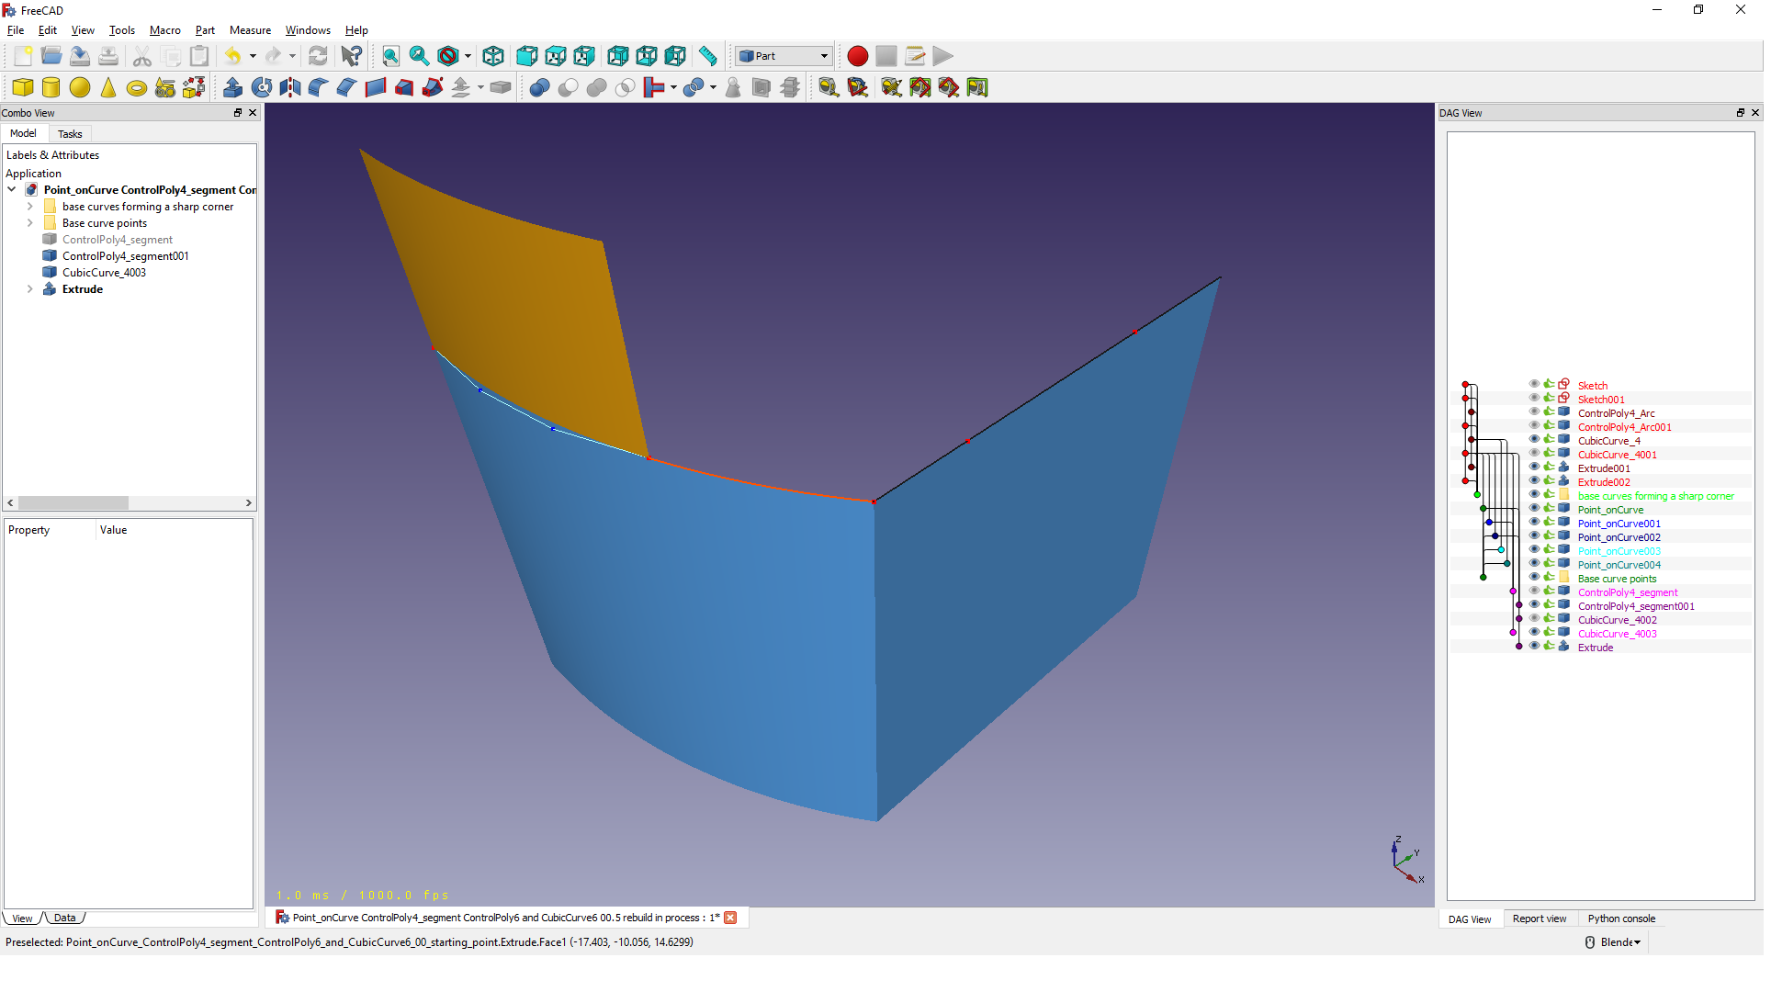Select CubicCurve_4003 in model tree
This screenshot has width=1771, height=1003.
coord(104,273)
